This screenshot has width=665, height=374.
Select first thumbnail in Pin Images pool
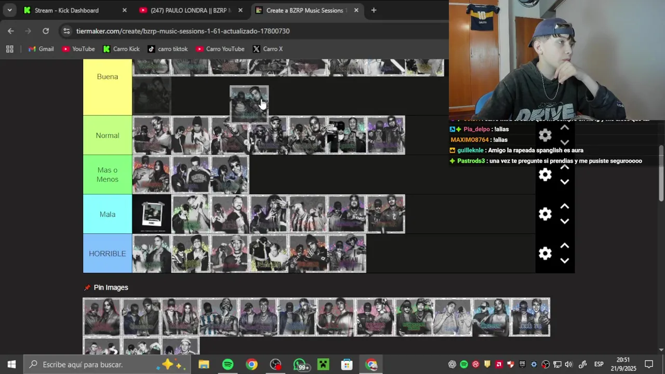coord(102,317)
